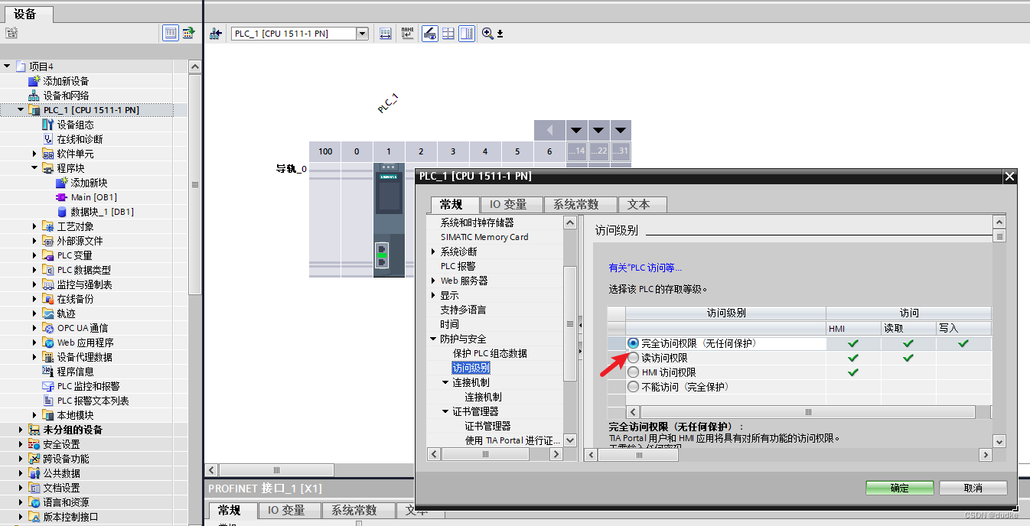Click the vertical scrollbar of dialog navigation list
The width and height of the screenshot is (1030, 526).
(x=570, y=324)
